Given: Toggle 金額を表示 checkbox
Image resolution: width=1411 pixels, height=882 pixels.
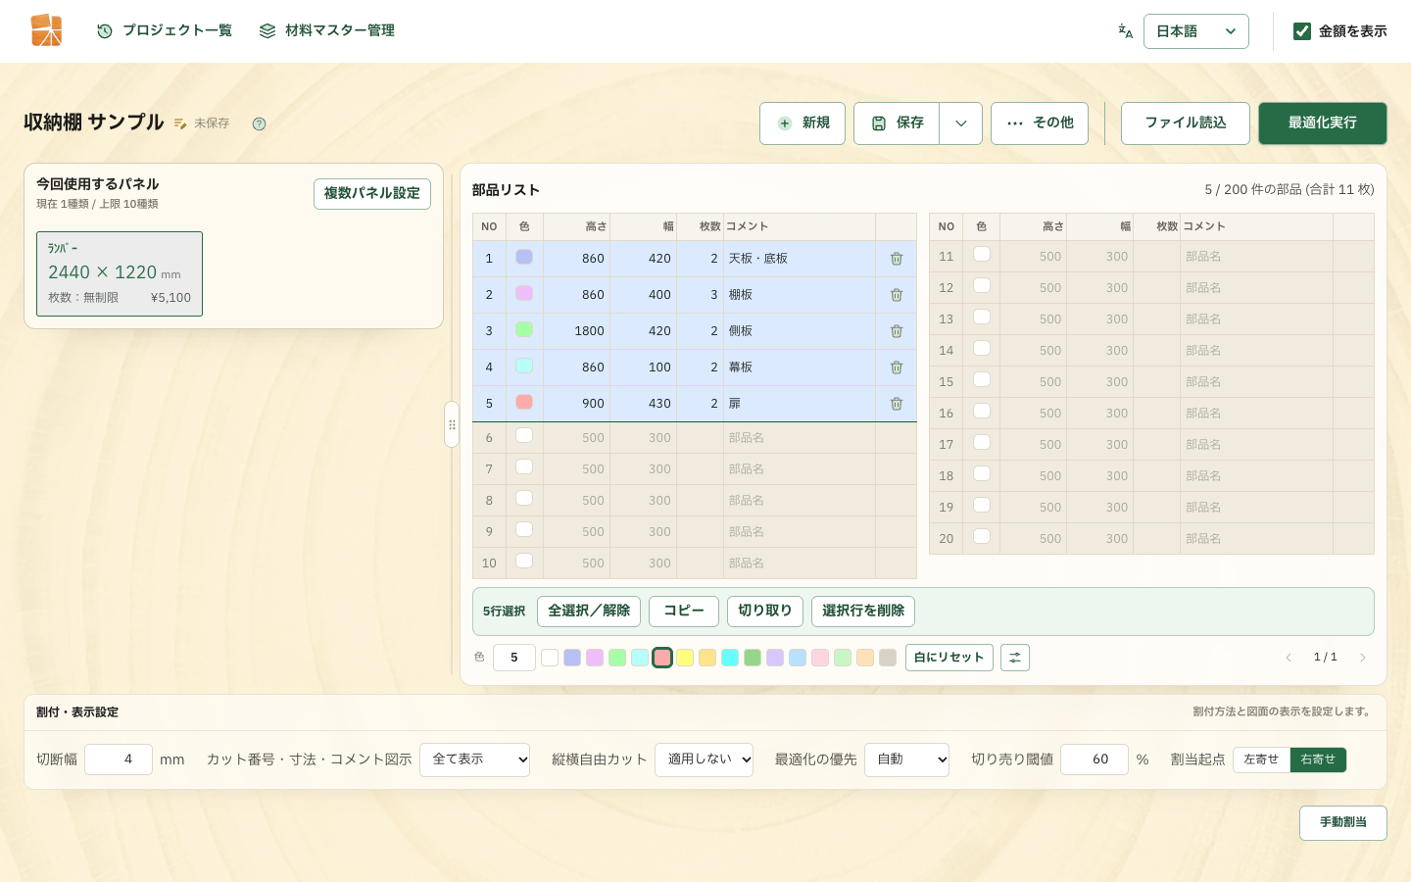Looking at the screenshot, I should point(1302,31).
